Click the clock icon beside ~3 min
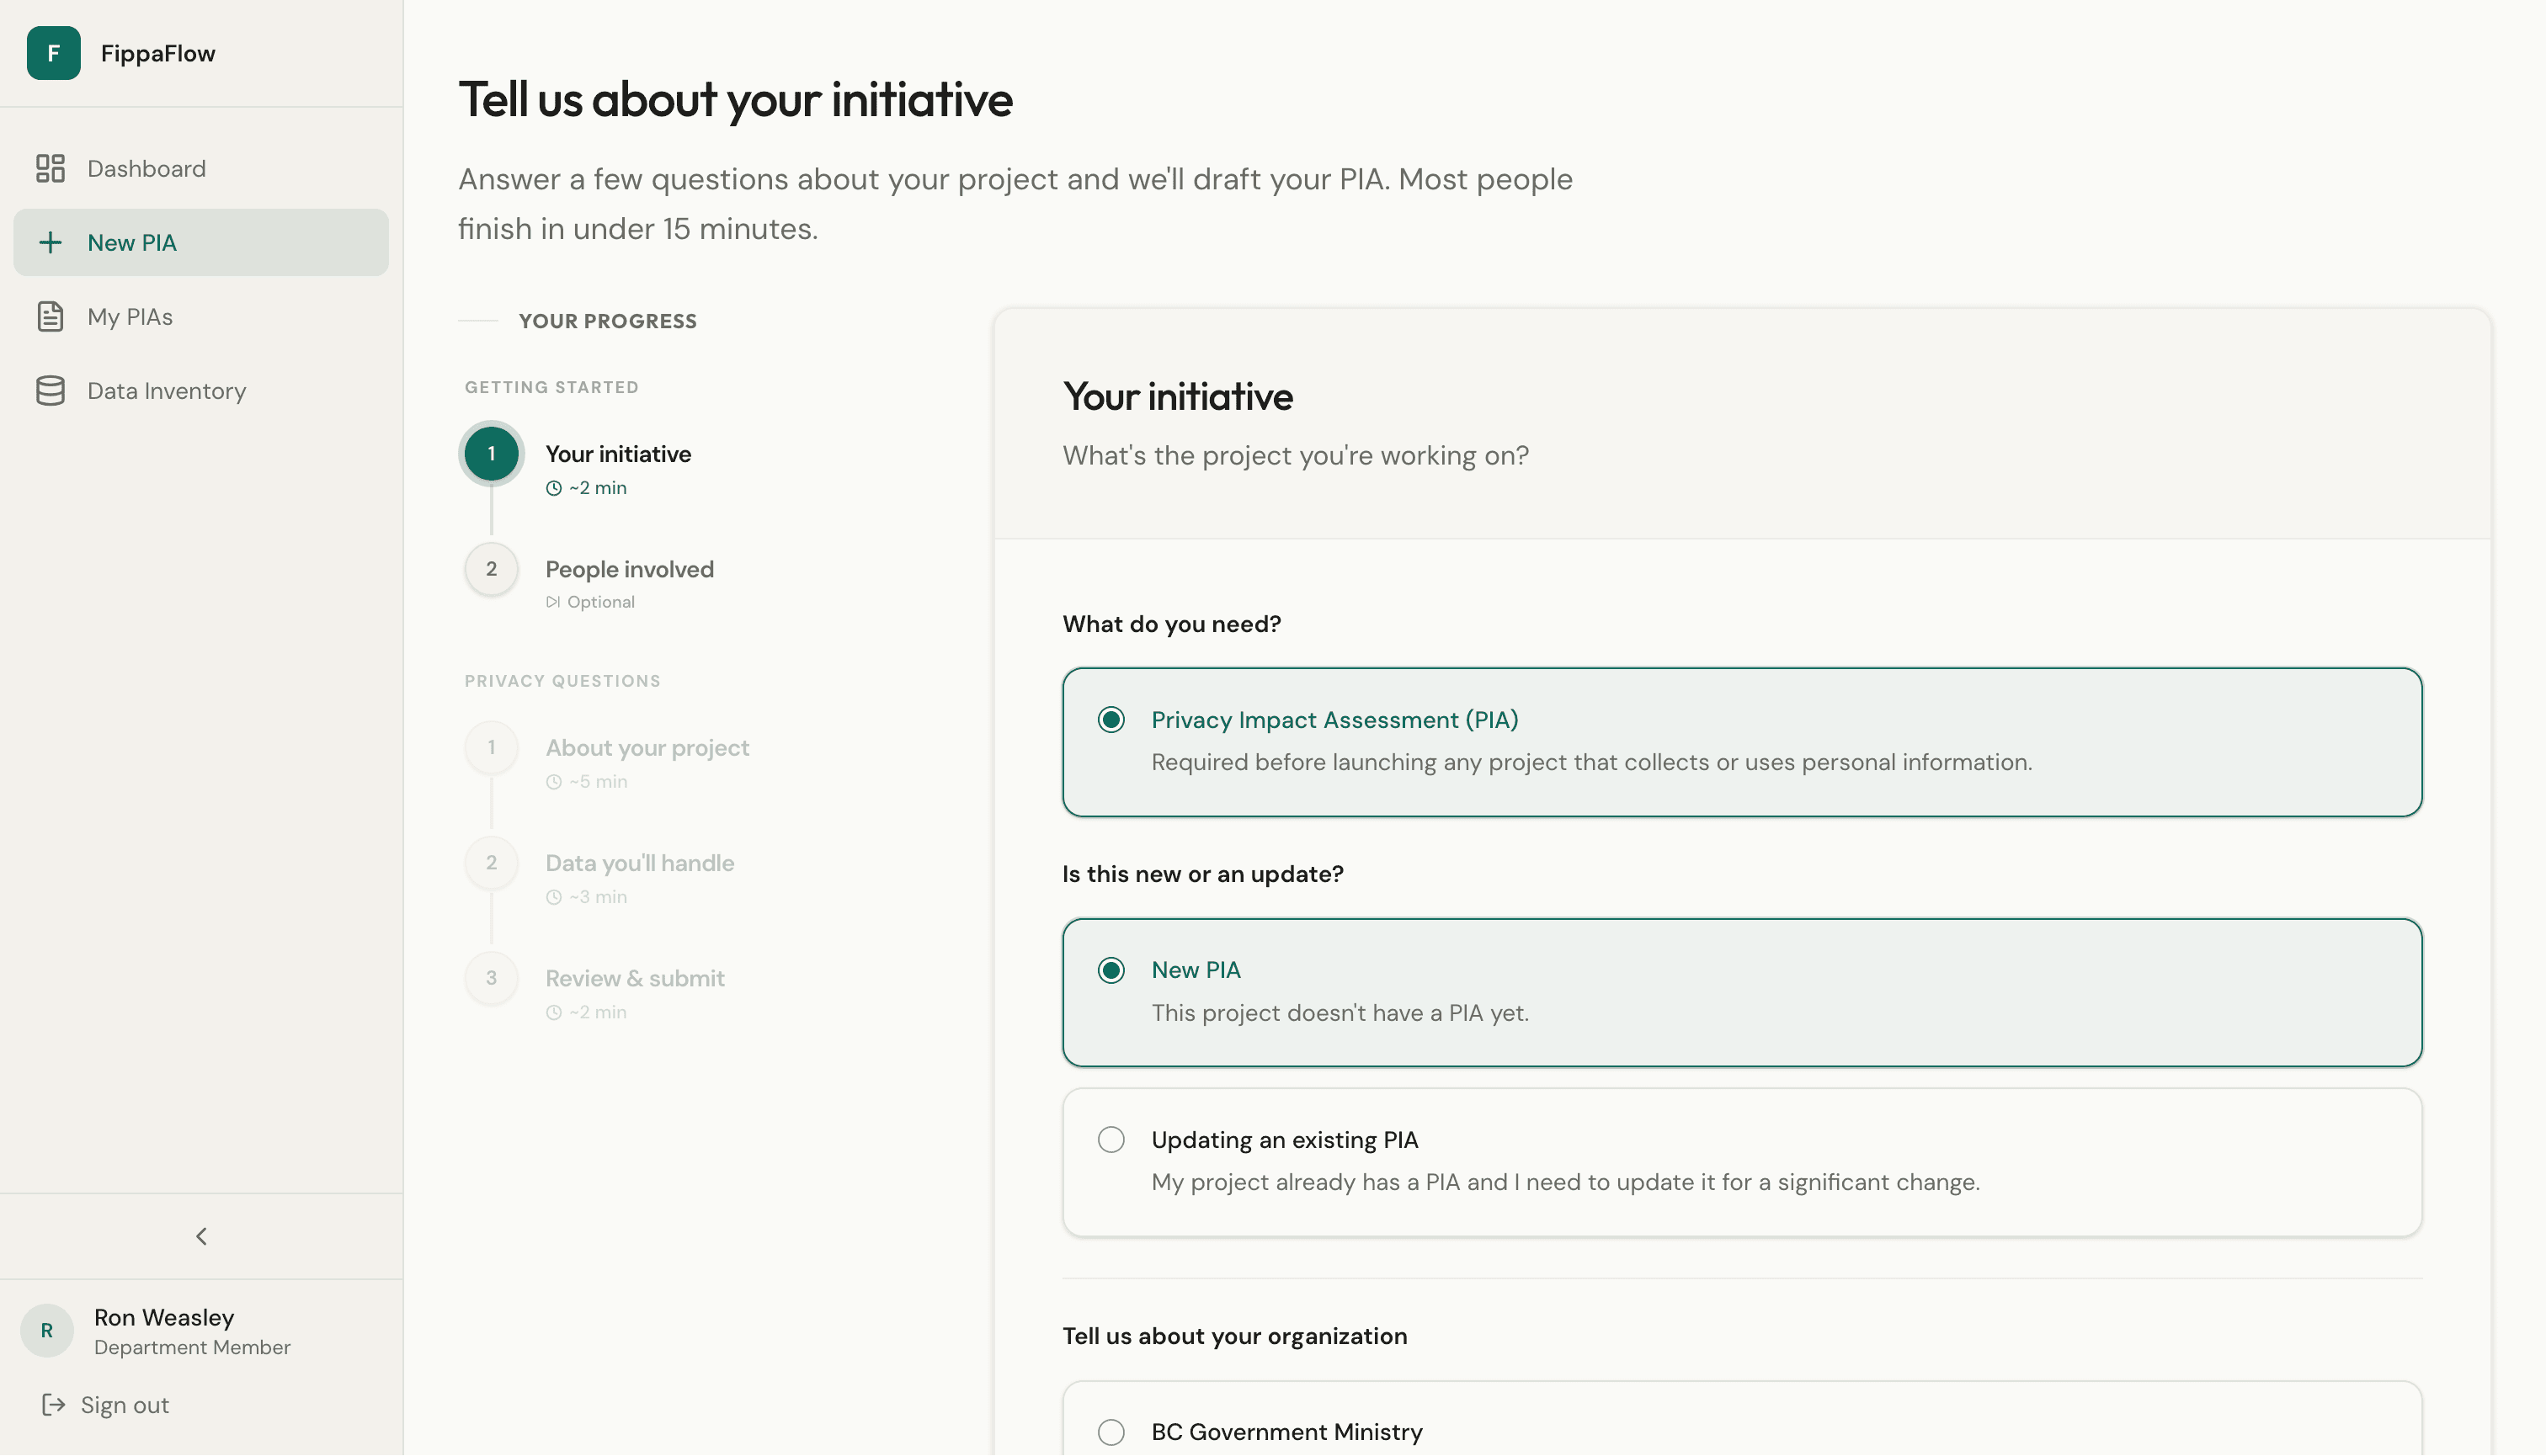 pos(553,897)
